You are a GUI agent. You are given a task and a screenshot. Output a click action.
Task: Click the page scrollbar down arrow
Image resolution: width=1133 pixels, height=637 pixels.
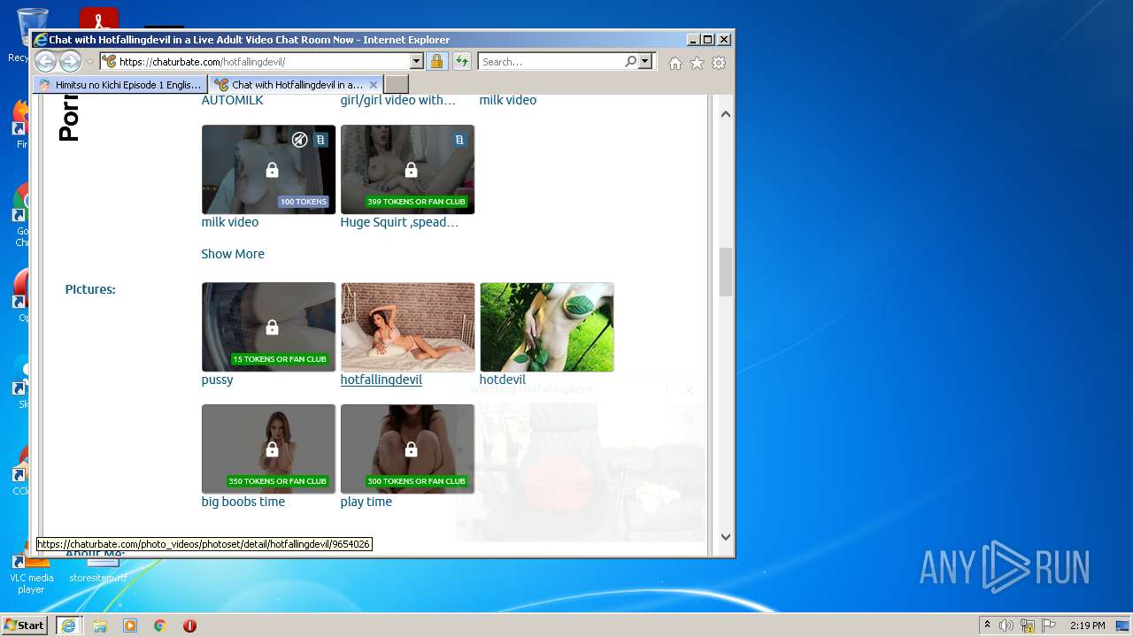coord(726,536)
